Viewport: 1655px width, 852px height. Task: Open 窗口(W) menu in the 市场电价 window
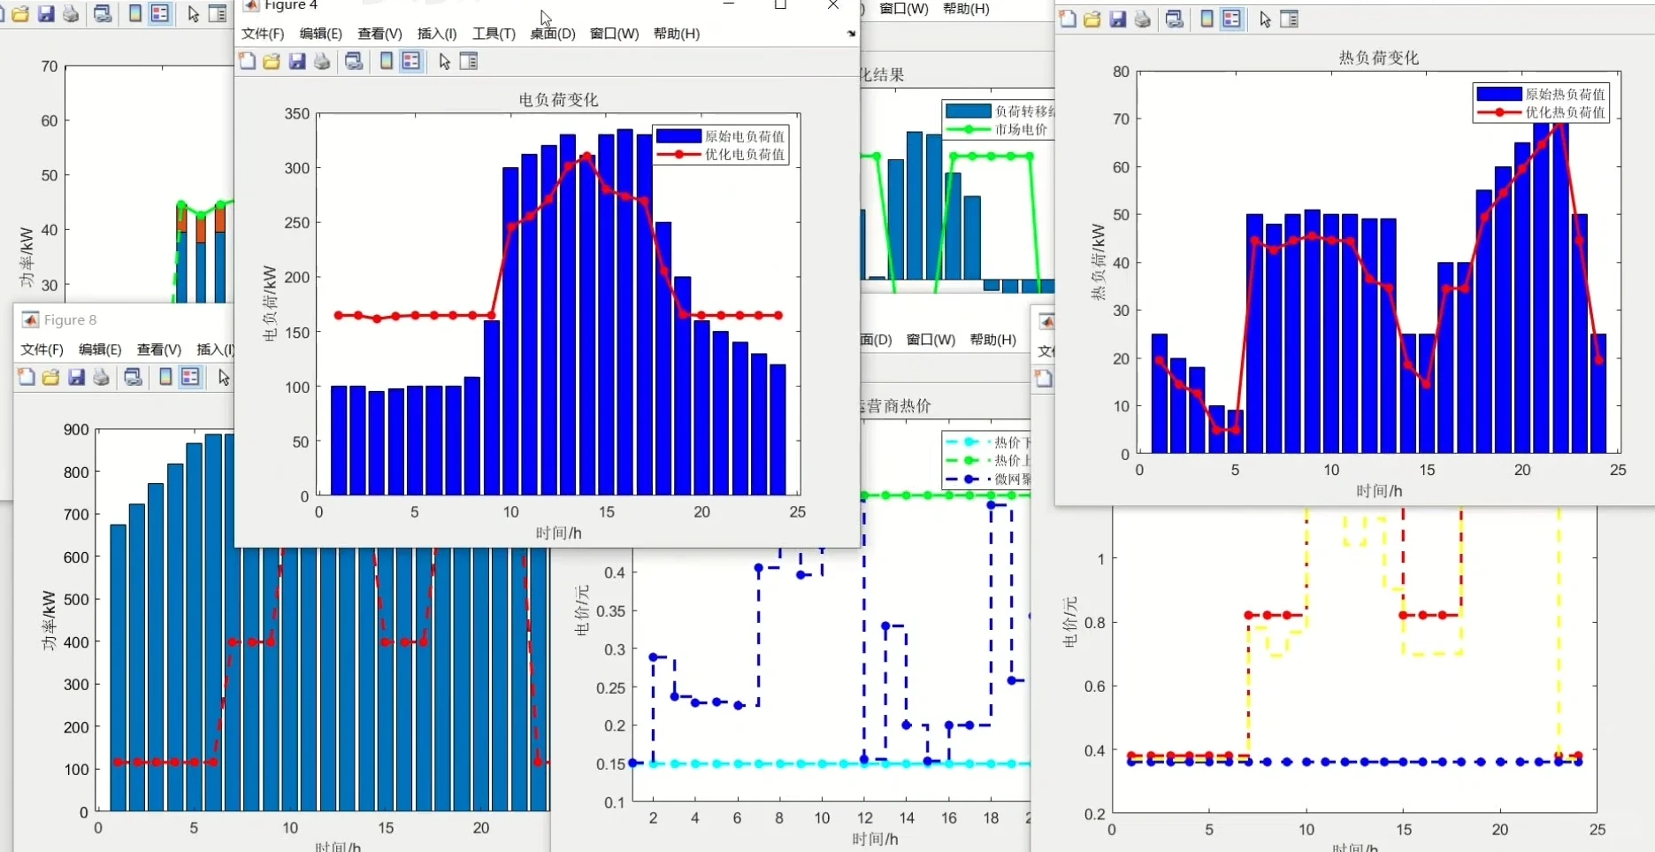904,9
